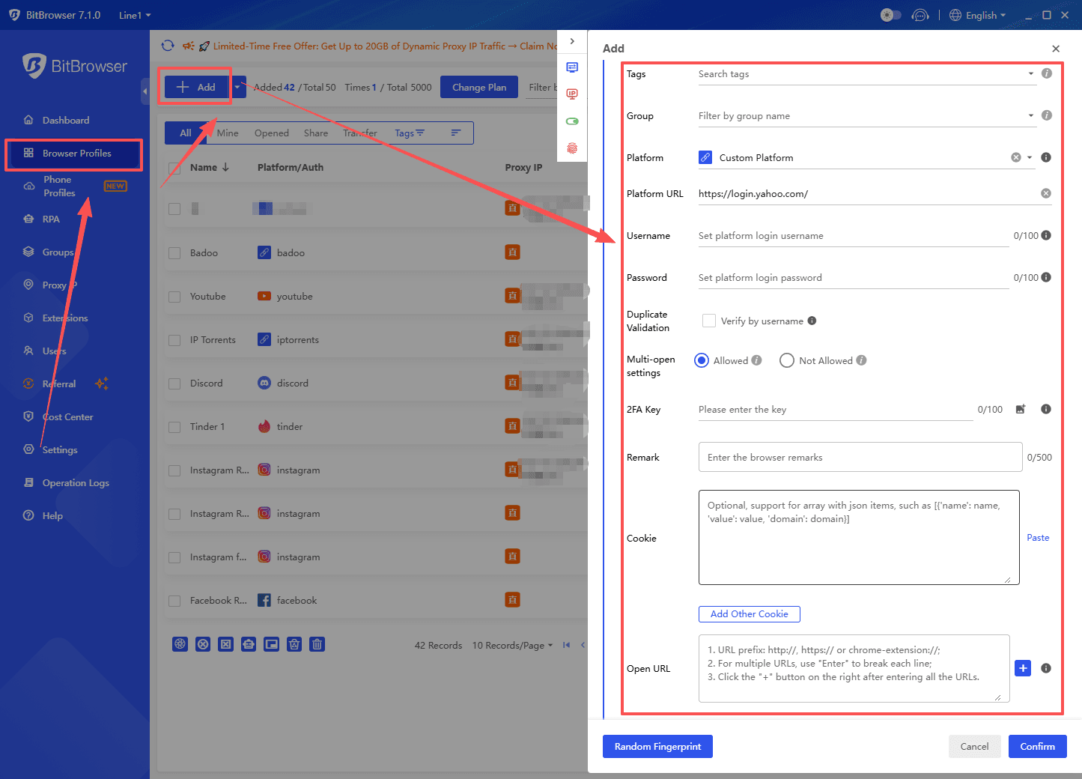The width and height of the screenshot is (1082, 779).
Task: Switch to the Opened tab
Action: click(x=271, y=133)
